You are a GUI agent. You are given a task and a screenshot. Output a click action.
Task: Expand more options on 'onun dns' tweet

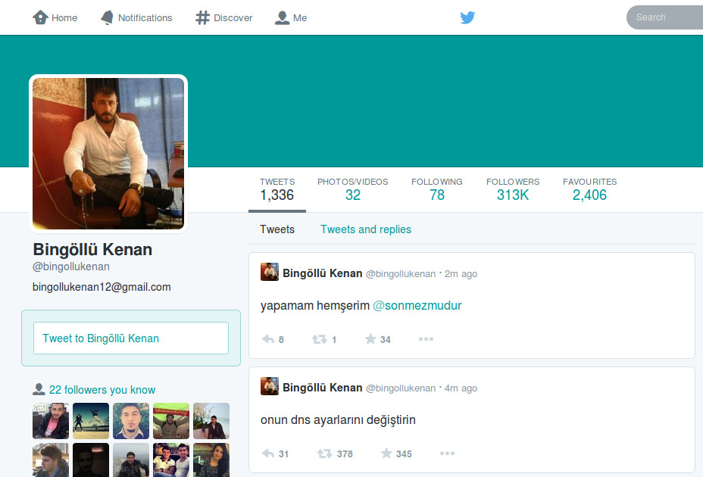coord(447,454)
